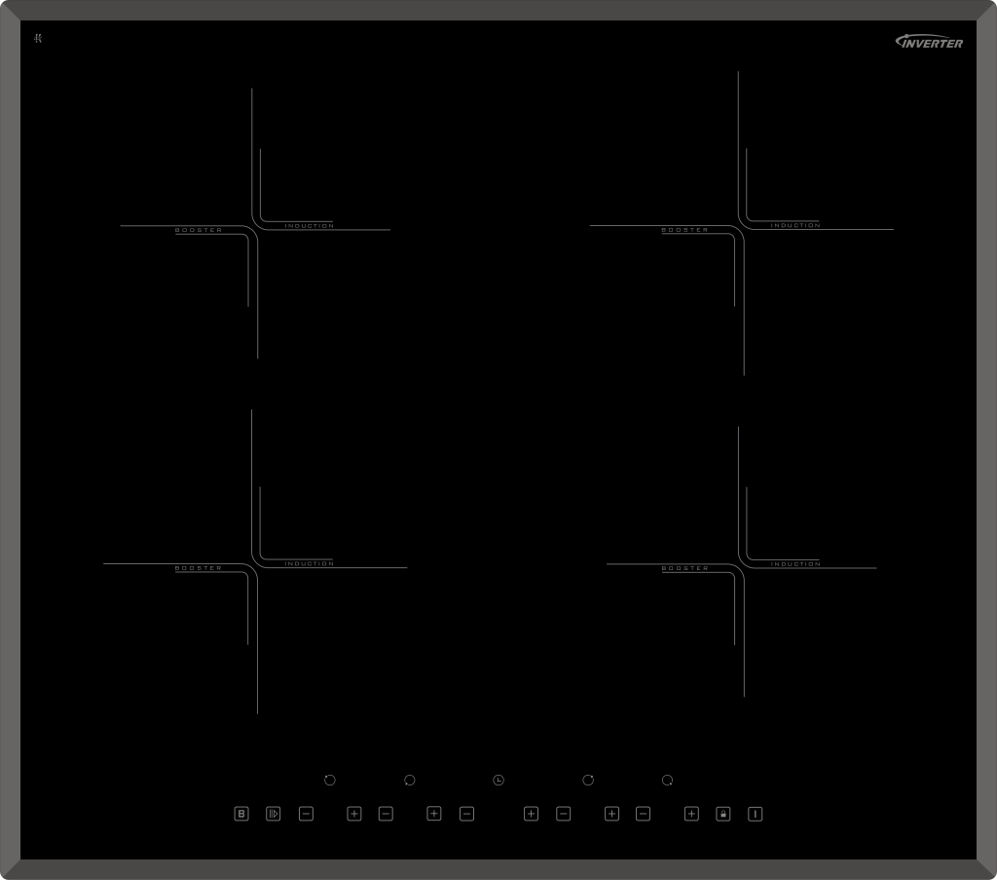Viewport: 997px width, 880px height.
Task: Tap the timer clock icon
Action: (x=498, y=781)
